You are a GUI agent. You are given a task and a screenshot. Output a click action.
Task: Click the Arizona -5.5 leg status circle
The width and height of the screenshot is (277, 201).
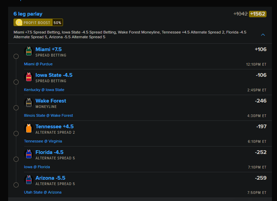(x=16, y=185)
